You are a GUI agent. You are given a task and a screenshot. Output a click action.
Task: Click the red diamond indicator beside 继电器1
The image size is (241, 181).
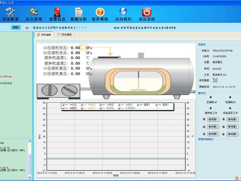pyautogui.click(x=204, y=119)
